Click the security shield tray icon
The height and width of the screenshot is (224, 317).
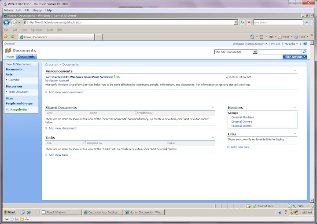click(291, 213)
